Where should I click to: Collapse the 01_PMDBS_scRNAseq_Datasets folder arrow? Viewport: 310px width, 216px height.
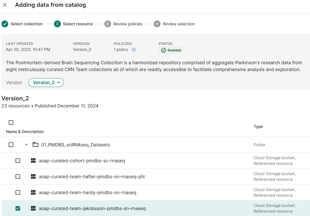tap(26, 145)
